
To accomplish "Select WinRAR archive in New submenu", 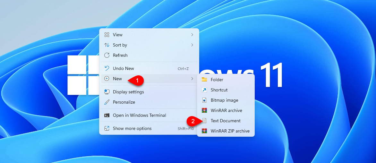I will 226,110.
